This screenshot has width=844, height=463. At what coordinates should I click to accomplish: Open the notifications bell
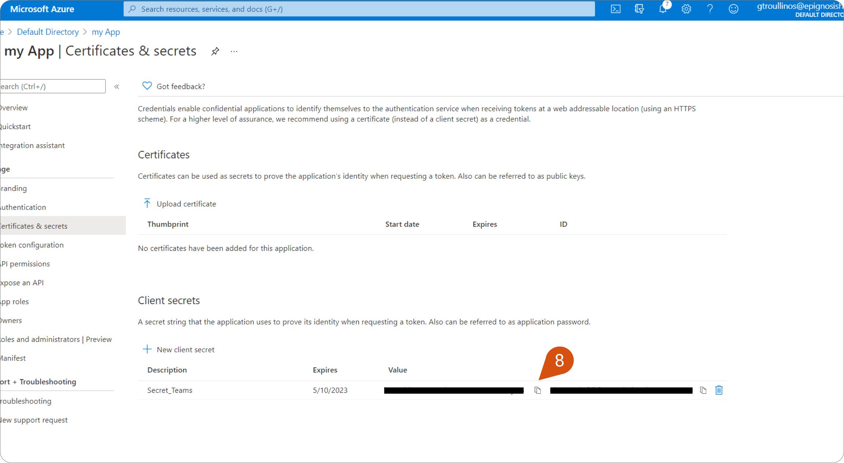[663, 9]
